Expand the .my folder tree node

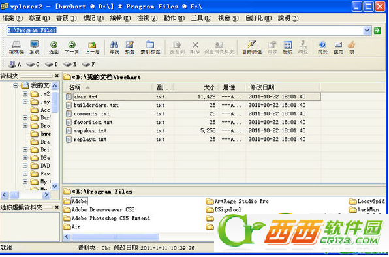point(25,102)
